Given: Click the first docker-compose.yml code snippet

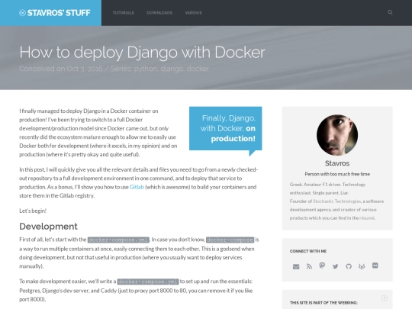Looking at the screenshot, I should click(x=118, y=240).
